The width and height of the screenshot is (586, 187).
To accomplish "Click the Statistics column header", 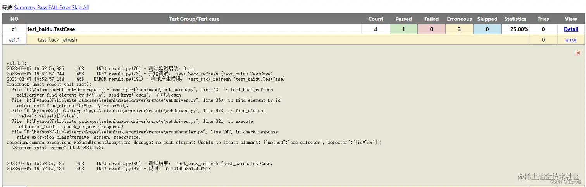I will pyautogui.click(x=515, y=19).
